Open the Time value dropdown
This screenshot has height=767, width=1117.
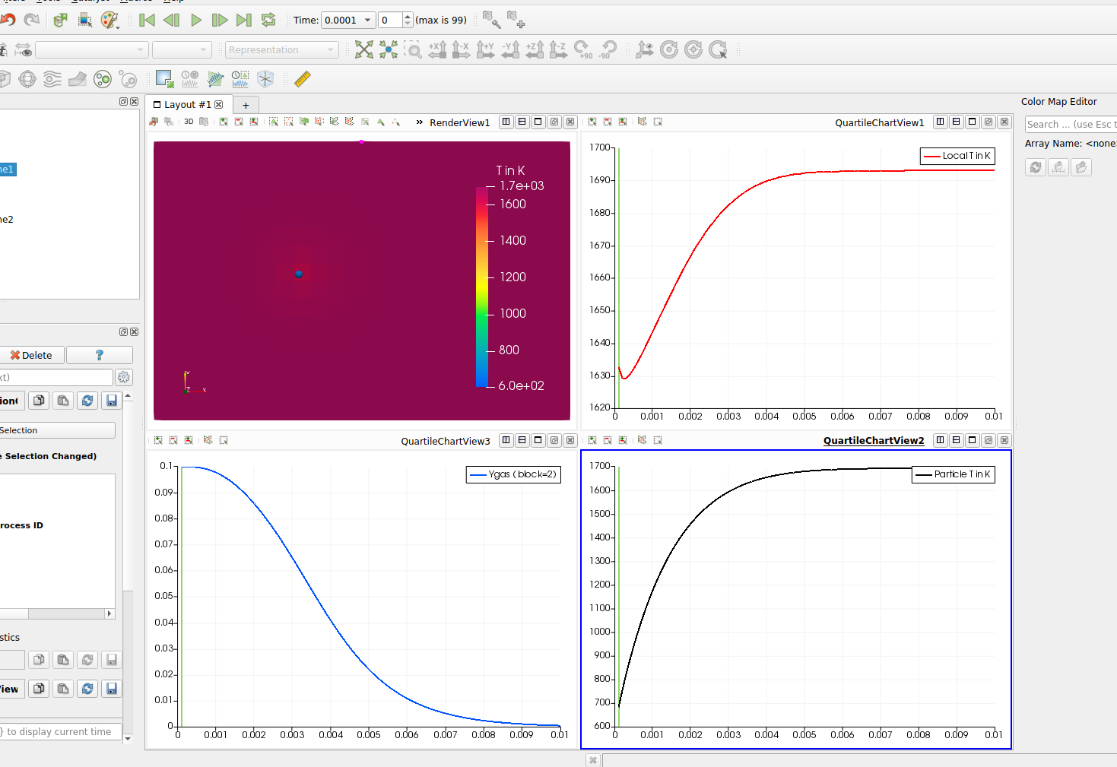pos(367,21)
